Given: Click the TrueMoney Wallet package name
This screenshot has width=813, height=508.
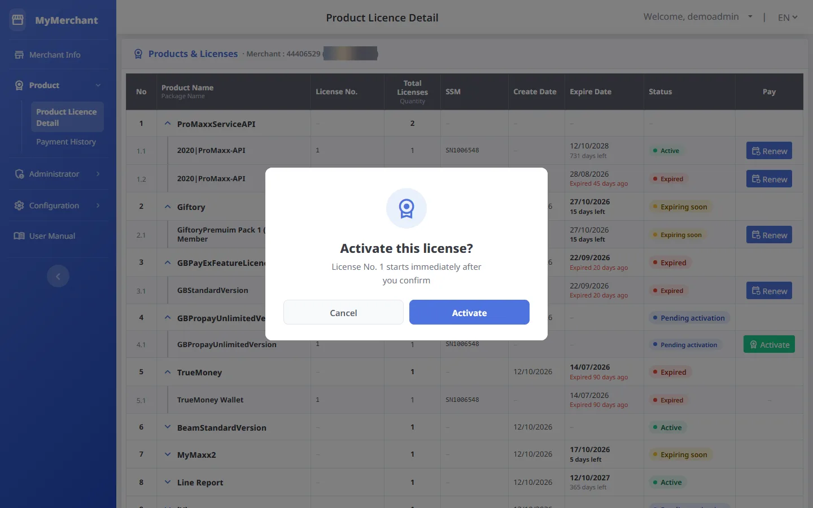Looking at the screenshot, I should (x=210, y=400).
